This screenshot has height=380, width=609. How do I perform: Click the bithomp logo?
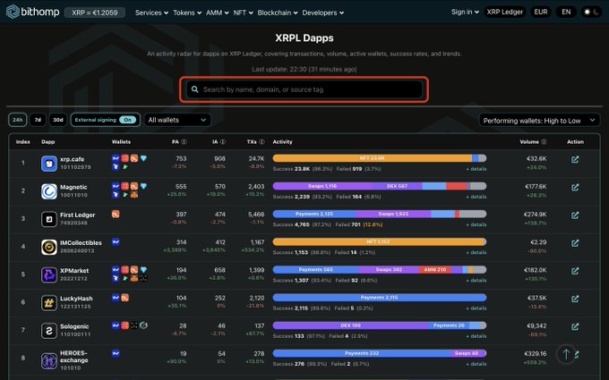[32, 12]
